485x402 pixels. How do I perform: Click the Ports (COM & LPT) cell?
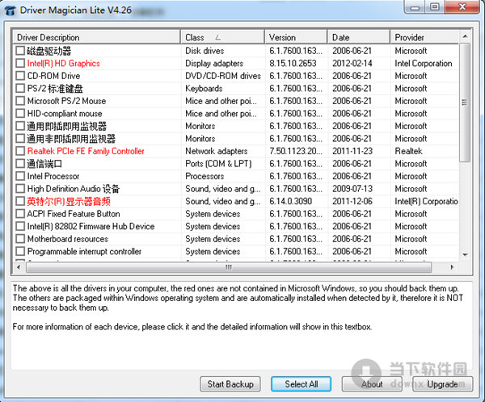[x=218, y=163]
